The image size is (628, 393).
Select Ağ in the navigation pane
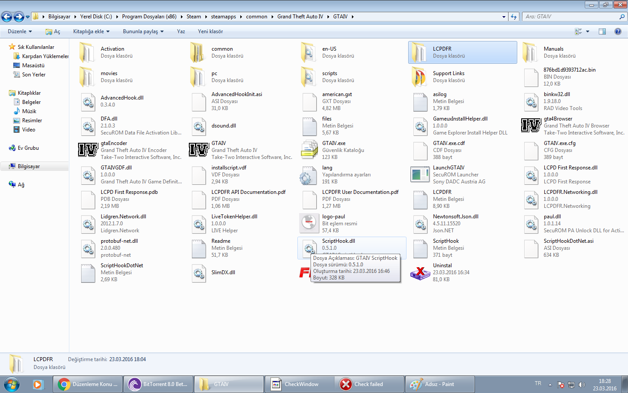pyautogui.click(x=20, y=185)
